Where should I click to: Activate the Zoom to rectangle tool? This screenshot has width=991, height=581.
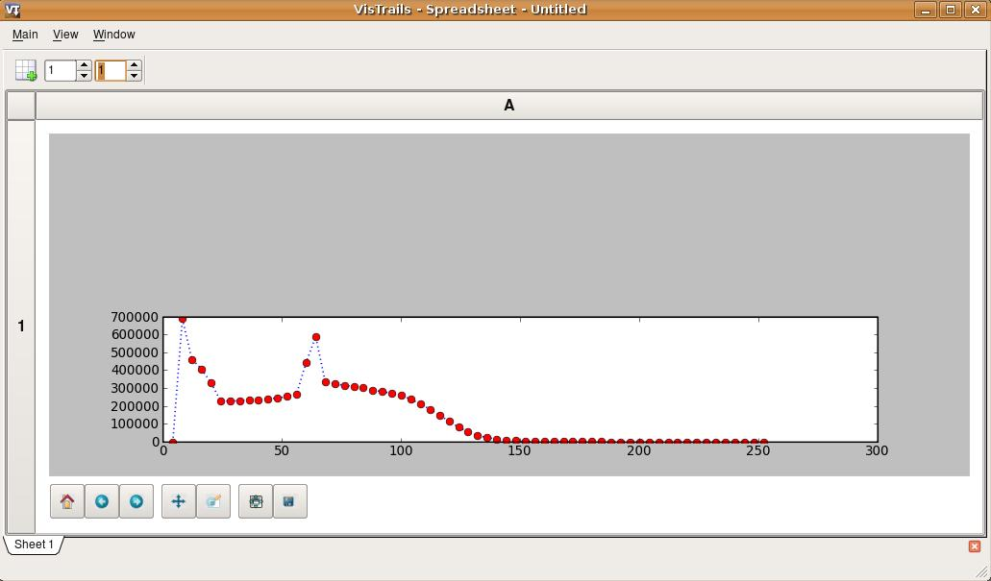(213, 501)
